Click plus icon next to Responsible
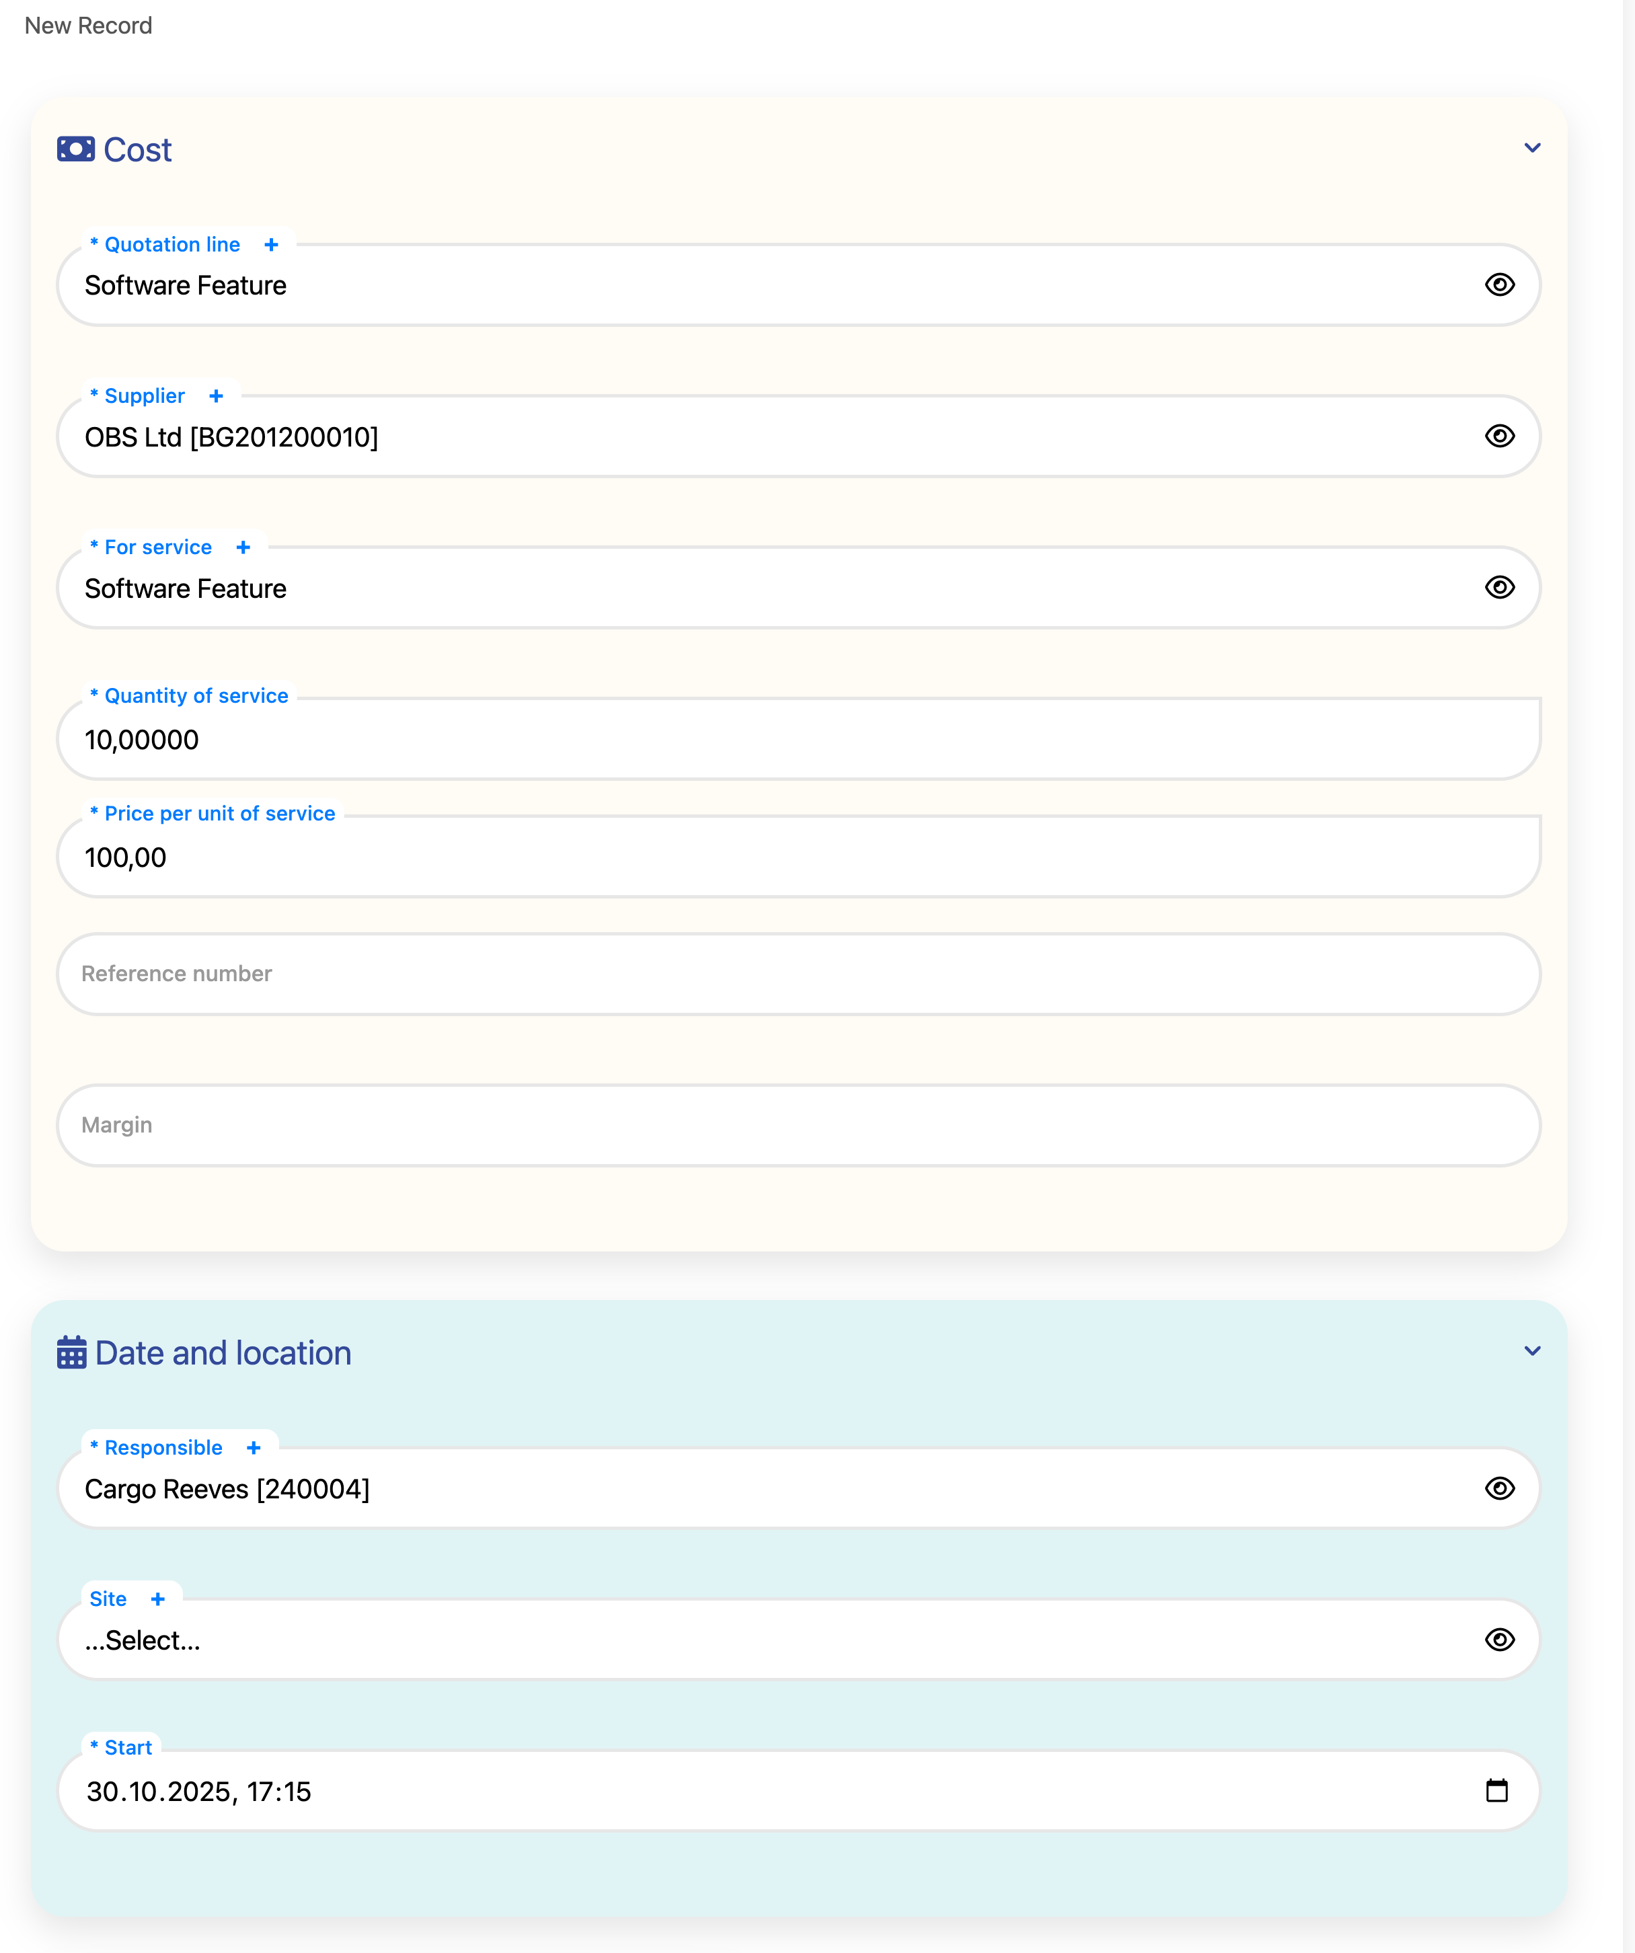 [253, 1448]
